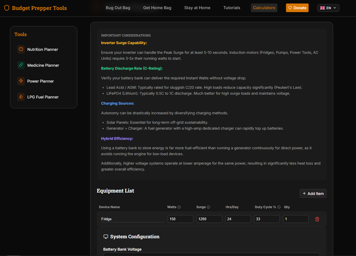Image resolution: width=356 pixels, height=256 pixels.
Task: Click the Add Item button
Action: 313,193
